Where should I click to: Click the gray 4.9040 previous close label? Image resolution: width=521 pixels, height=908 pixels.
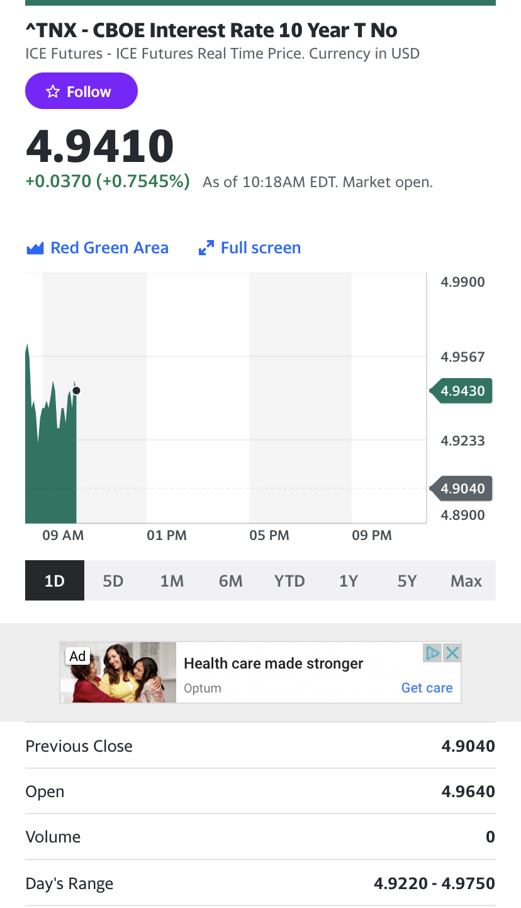[461, 488]
